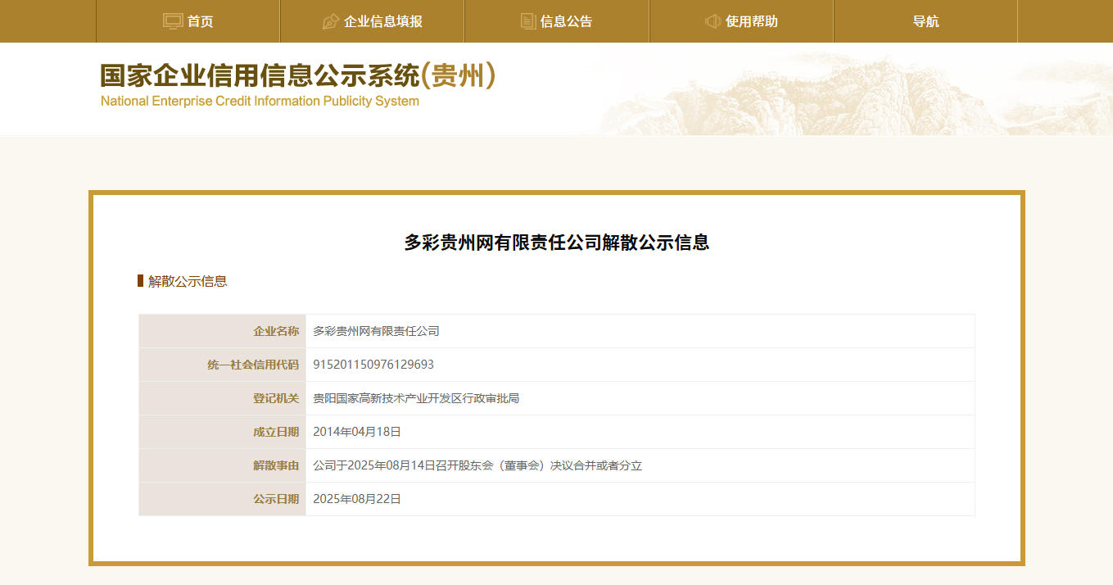Click the 统一社会信用代码 label cell
Image resolution: width=1113 pixels, height=585 pixels.
223,365
